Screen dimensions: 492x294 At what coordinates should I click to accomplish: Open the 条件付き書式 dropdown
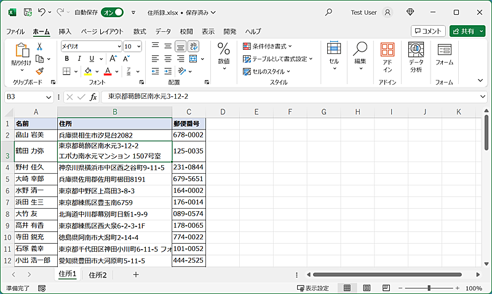[268, 46]
